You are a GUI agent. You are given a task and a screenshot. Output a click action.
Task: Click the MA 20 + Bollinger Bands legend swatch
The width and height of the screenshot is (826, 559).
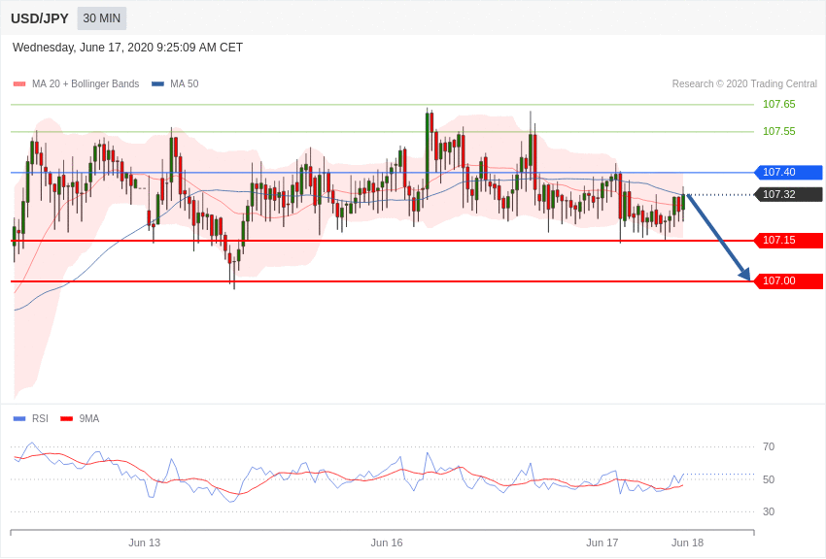pyautogui.click(x=19, y=84)
